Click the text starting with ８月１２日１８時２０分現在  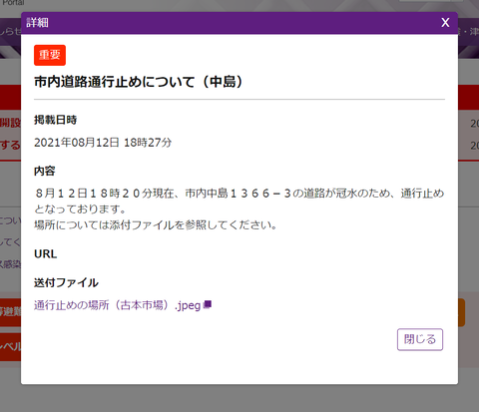(239, 201)
